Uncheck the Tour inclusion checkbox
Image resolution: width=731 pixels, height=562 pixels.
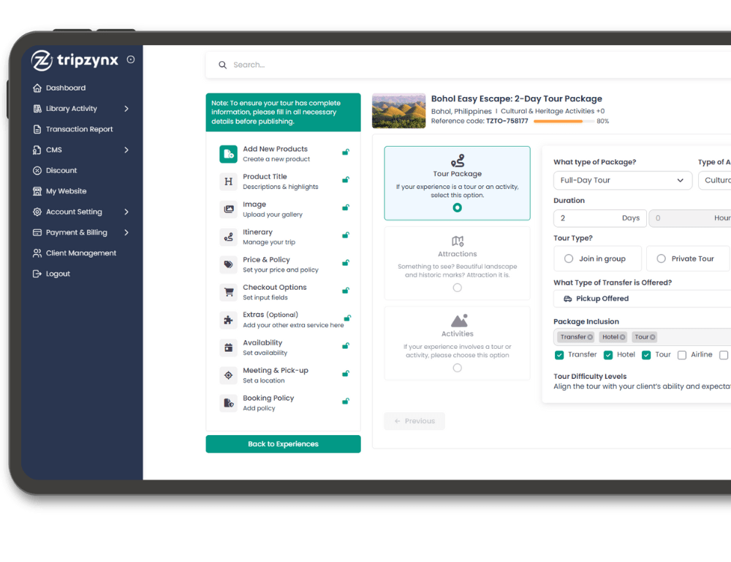[x=646, y=355]
